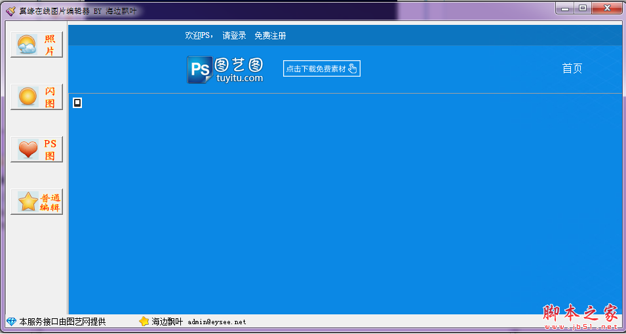626x334 pixels.
Task: Open the 闪图 flash image button
Action: (37, 97)
